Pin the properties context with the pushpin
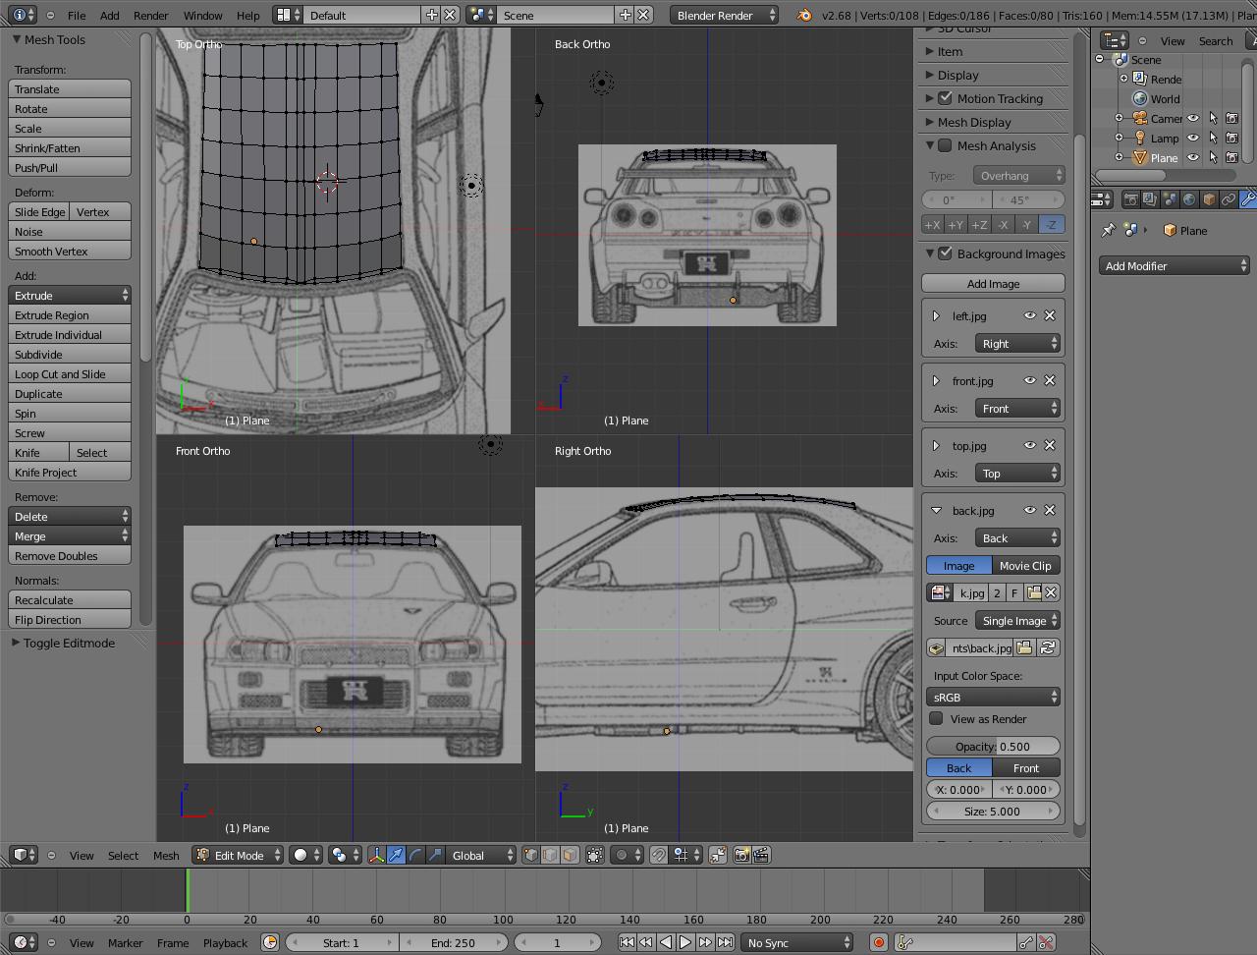1257x955 pixels. click(x=1109, y=230)
